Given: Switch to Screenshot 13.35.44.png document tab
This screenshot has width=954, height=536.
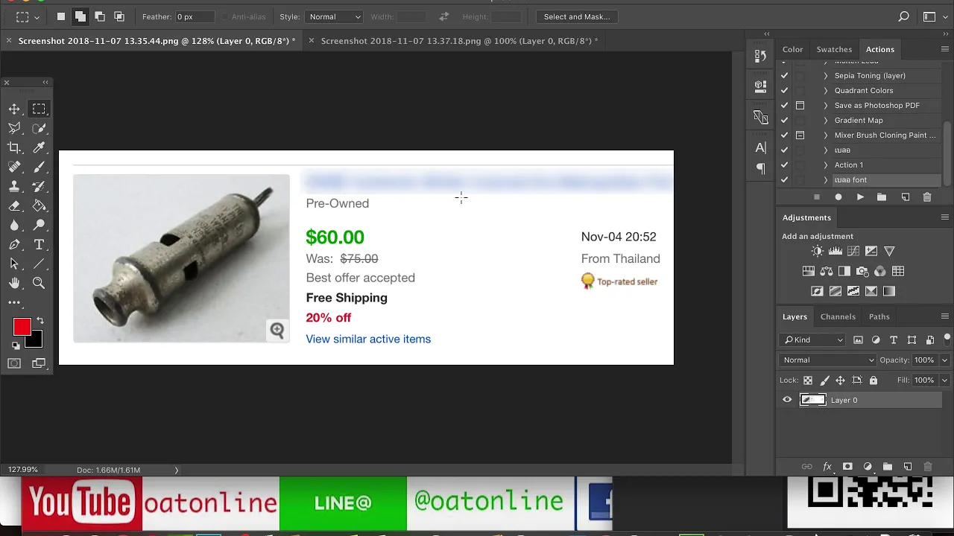Looking at the screenshot, I should pos(157,41).
